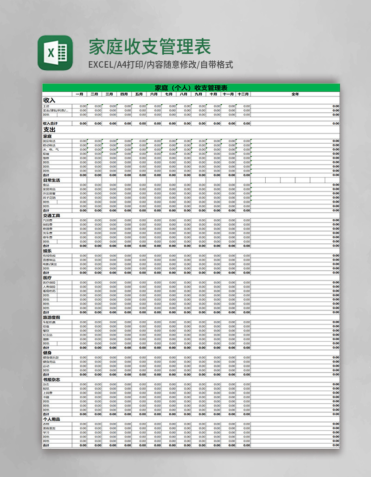Viewport: 371px width, 477px height.
Task: Click the green Excel logo icon
Action: point(55,53)
